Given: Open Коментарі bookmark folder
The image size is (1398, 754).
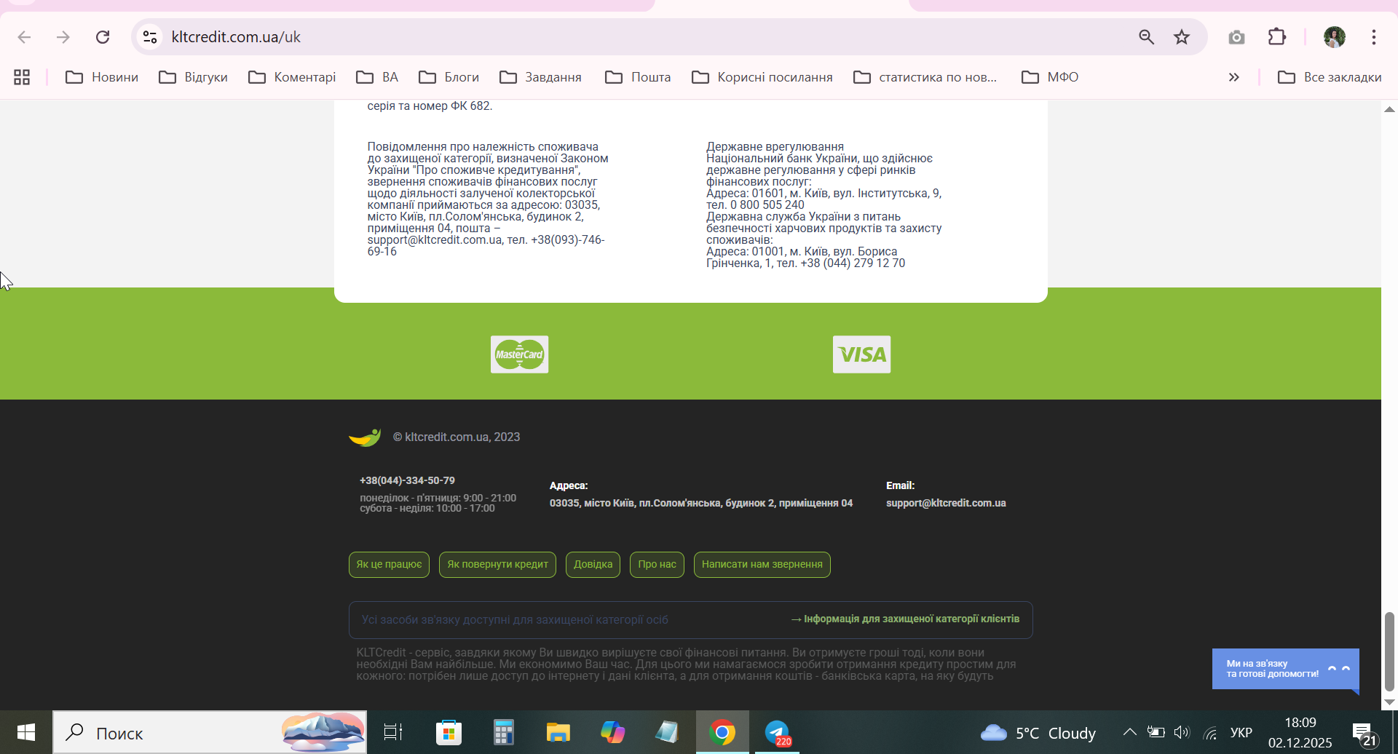Looking at the screenshot, I should [x=292, y=77].
